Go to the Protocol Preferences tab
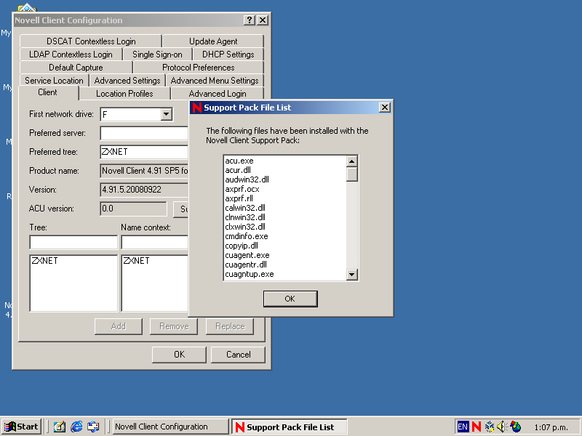This screenshot has height=436, width=582. (198, 68)
